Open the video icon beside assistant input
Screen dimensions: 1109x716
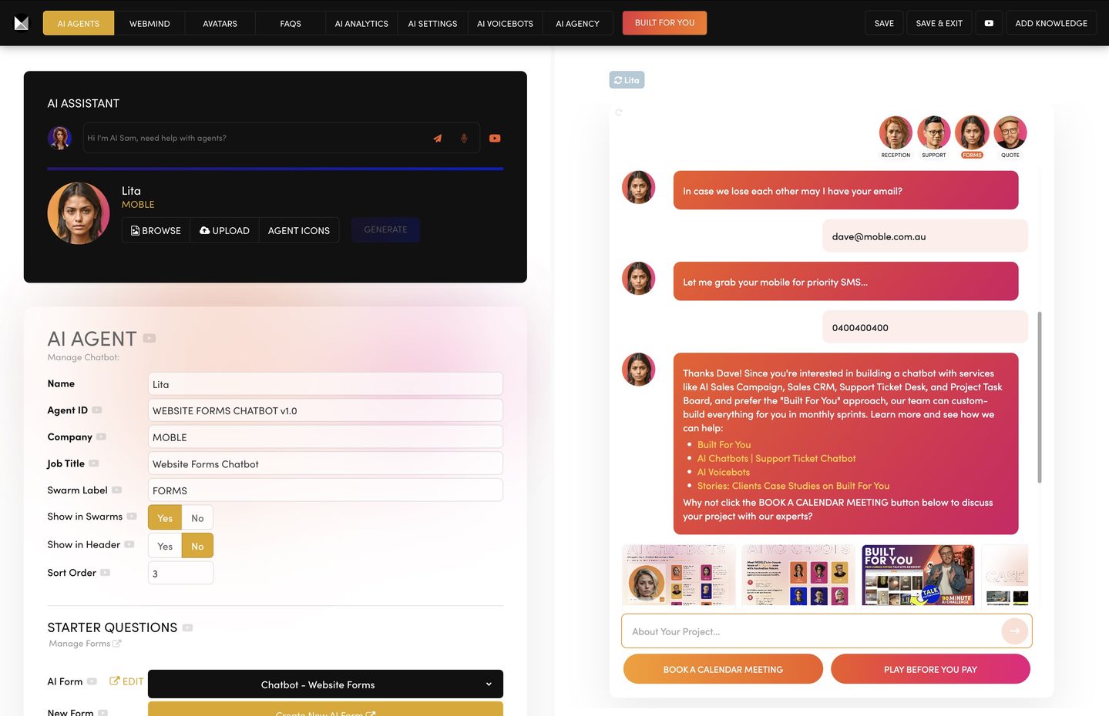pos(495,139)
